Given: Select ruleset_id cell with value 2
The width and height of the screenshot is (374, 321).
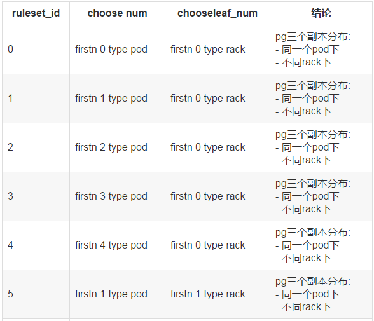Looking at the screenshot, I should coord(36,147).
